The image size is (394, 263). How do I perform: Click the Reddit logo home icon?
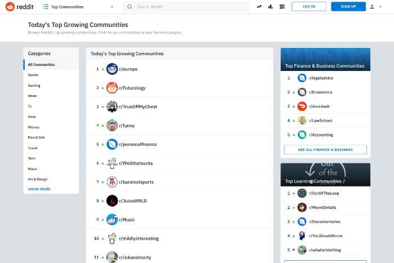pos(10,7)
